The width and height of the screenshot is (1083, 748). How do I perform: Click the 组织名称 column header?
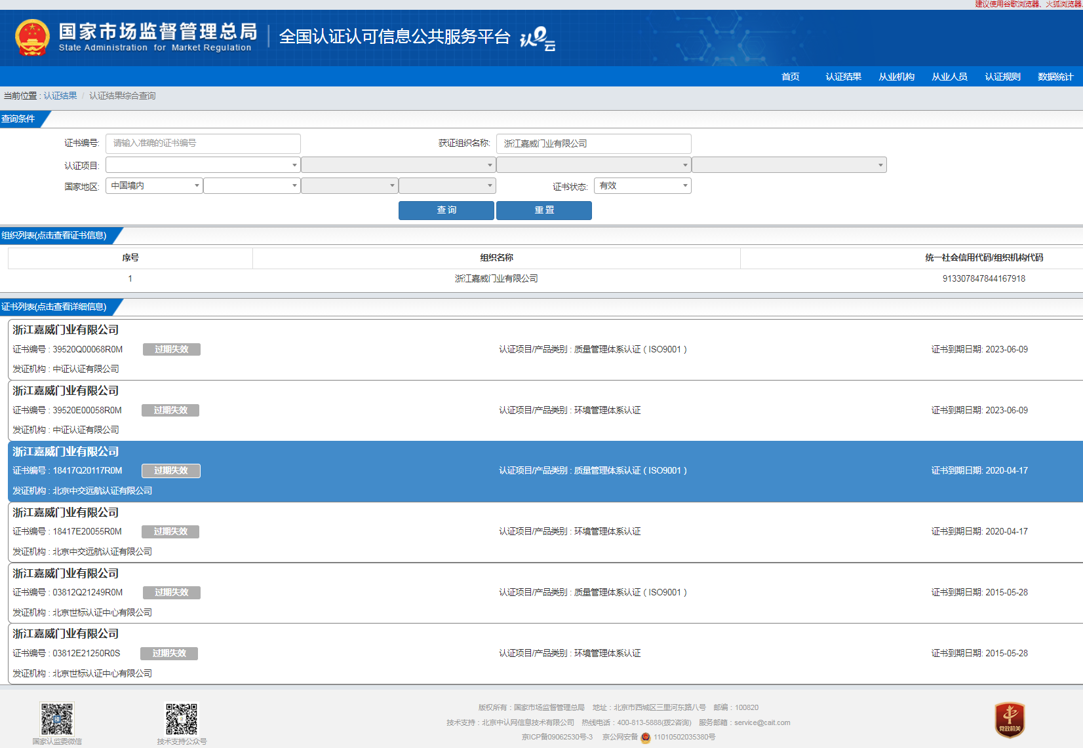point(496,258)
